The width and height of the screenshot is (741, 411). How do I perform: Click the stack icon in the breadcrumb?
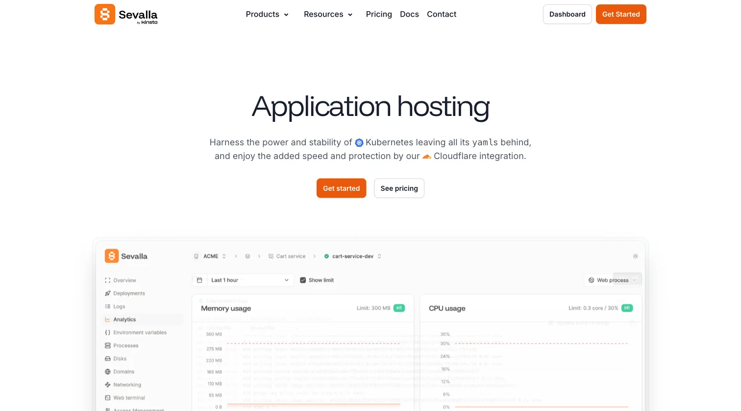(247, 256)
